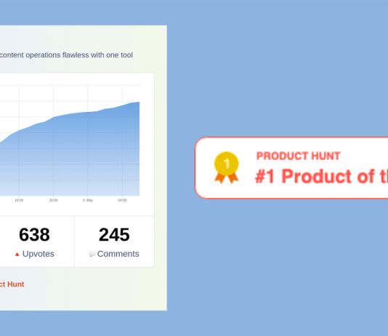Viewport: 388px width, 336px height.
Task: Click the red upvote triangle icon
Action: pyautogui.click(x=17, y=254)
